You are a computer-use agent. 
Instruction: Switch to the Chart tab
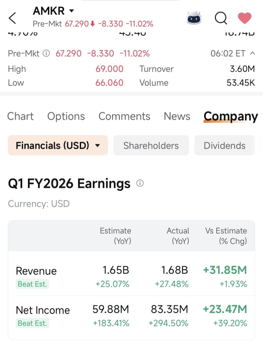[20, 116]
